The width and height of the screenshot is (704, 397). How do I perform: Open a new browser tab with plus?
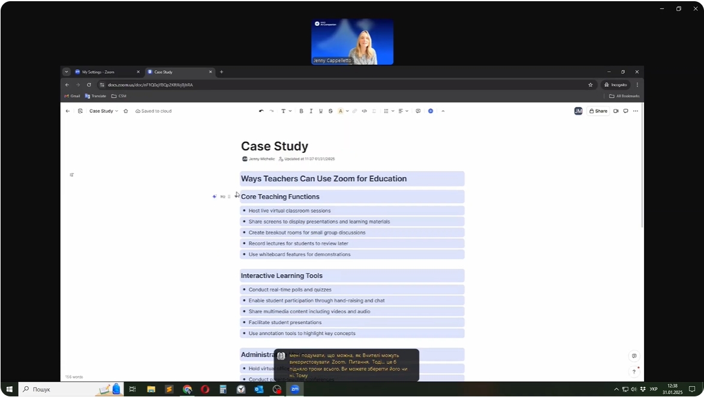pos(221,72)
